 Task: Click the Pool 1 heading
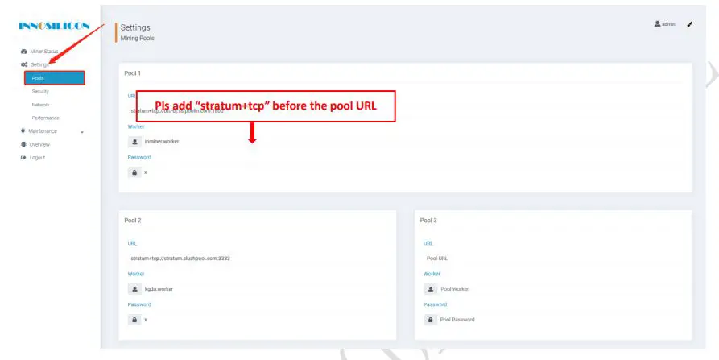coord(133,73)
